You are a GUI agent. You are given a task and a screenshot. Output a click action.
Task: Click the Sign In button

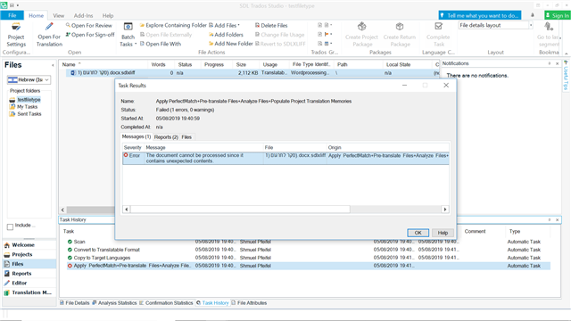(557, 15)
